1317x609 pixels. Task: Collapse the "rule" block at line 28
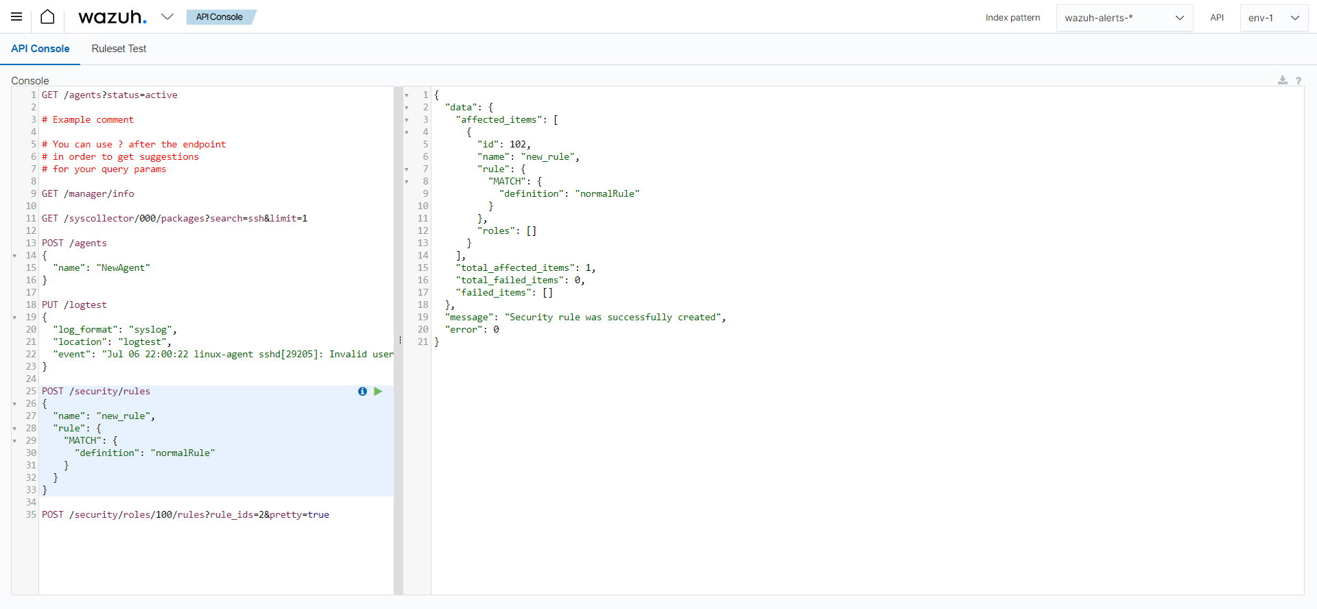coord(14,429)
